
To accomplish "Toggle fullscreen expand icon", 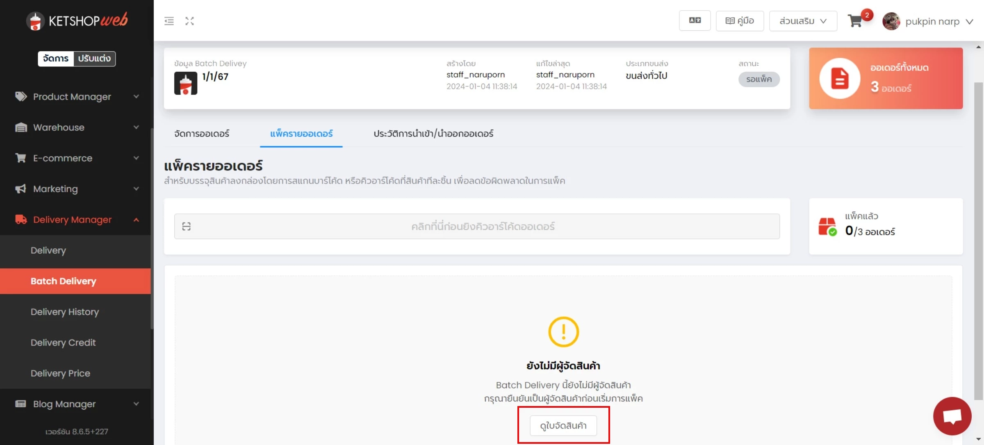I will point(189,21).
